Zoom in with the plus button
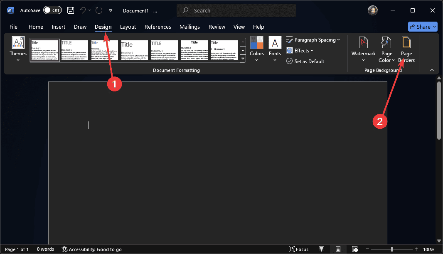The height and width of the screenshot is (254, 443). point(416,249)
